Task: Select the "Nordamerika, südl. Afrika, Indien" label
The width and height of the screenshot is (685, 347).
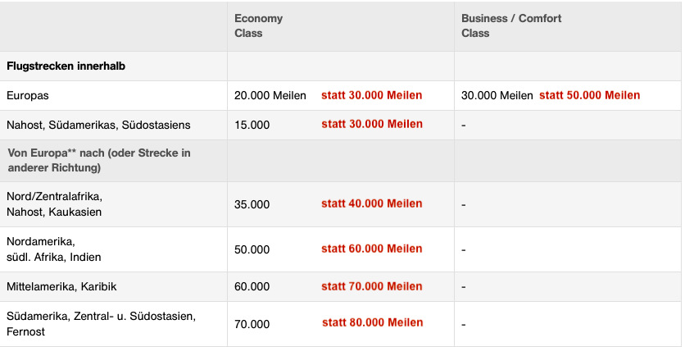Action: [x=54, y=249]
